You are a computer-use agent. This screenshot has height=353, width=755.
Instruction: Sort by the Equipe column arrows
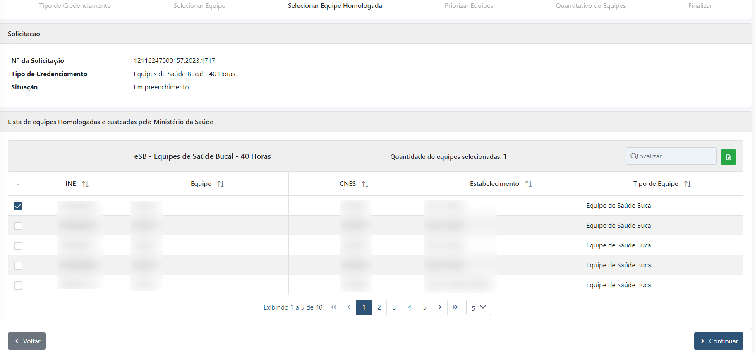pos(221,184)
